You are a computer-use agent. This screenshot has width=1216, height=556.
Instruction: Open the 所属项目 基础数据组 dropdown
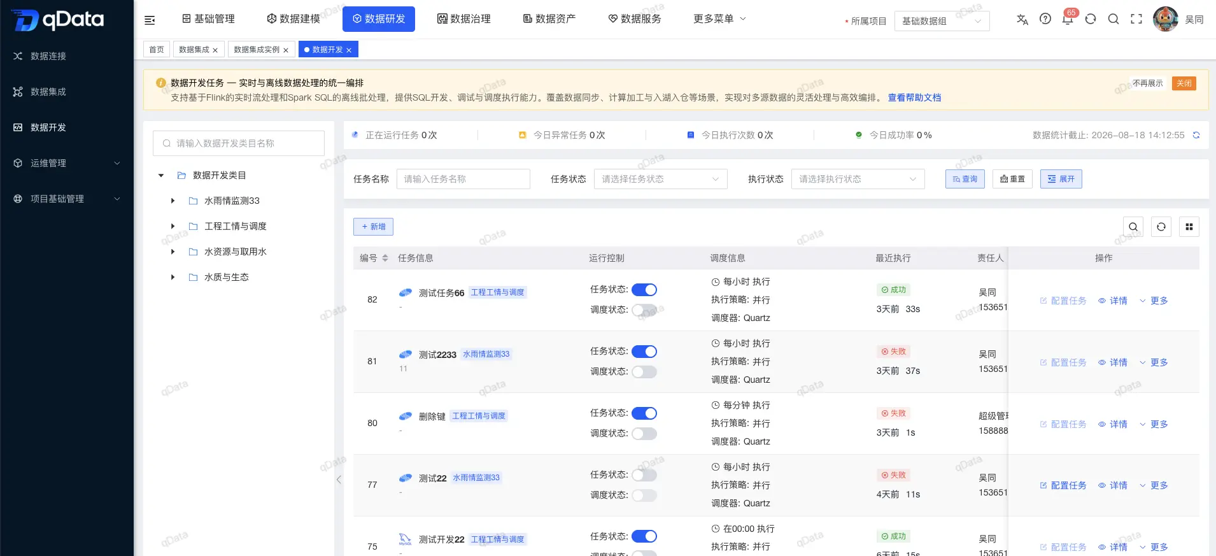[x=942, y=21]
